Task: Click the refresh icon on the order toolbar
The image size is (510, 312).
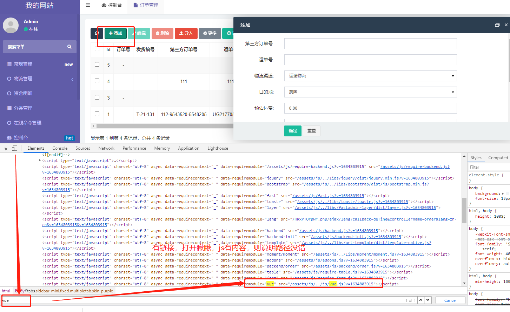Action: [x=97, y=33]
